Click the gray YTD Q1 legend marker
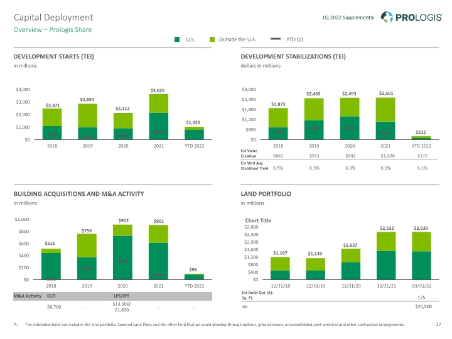Image resolution: width=452 pixels, height=339 pixels. pos(276,39)
